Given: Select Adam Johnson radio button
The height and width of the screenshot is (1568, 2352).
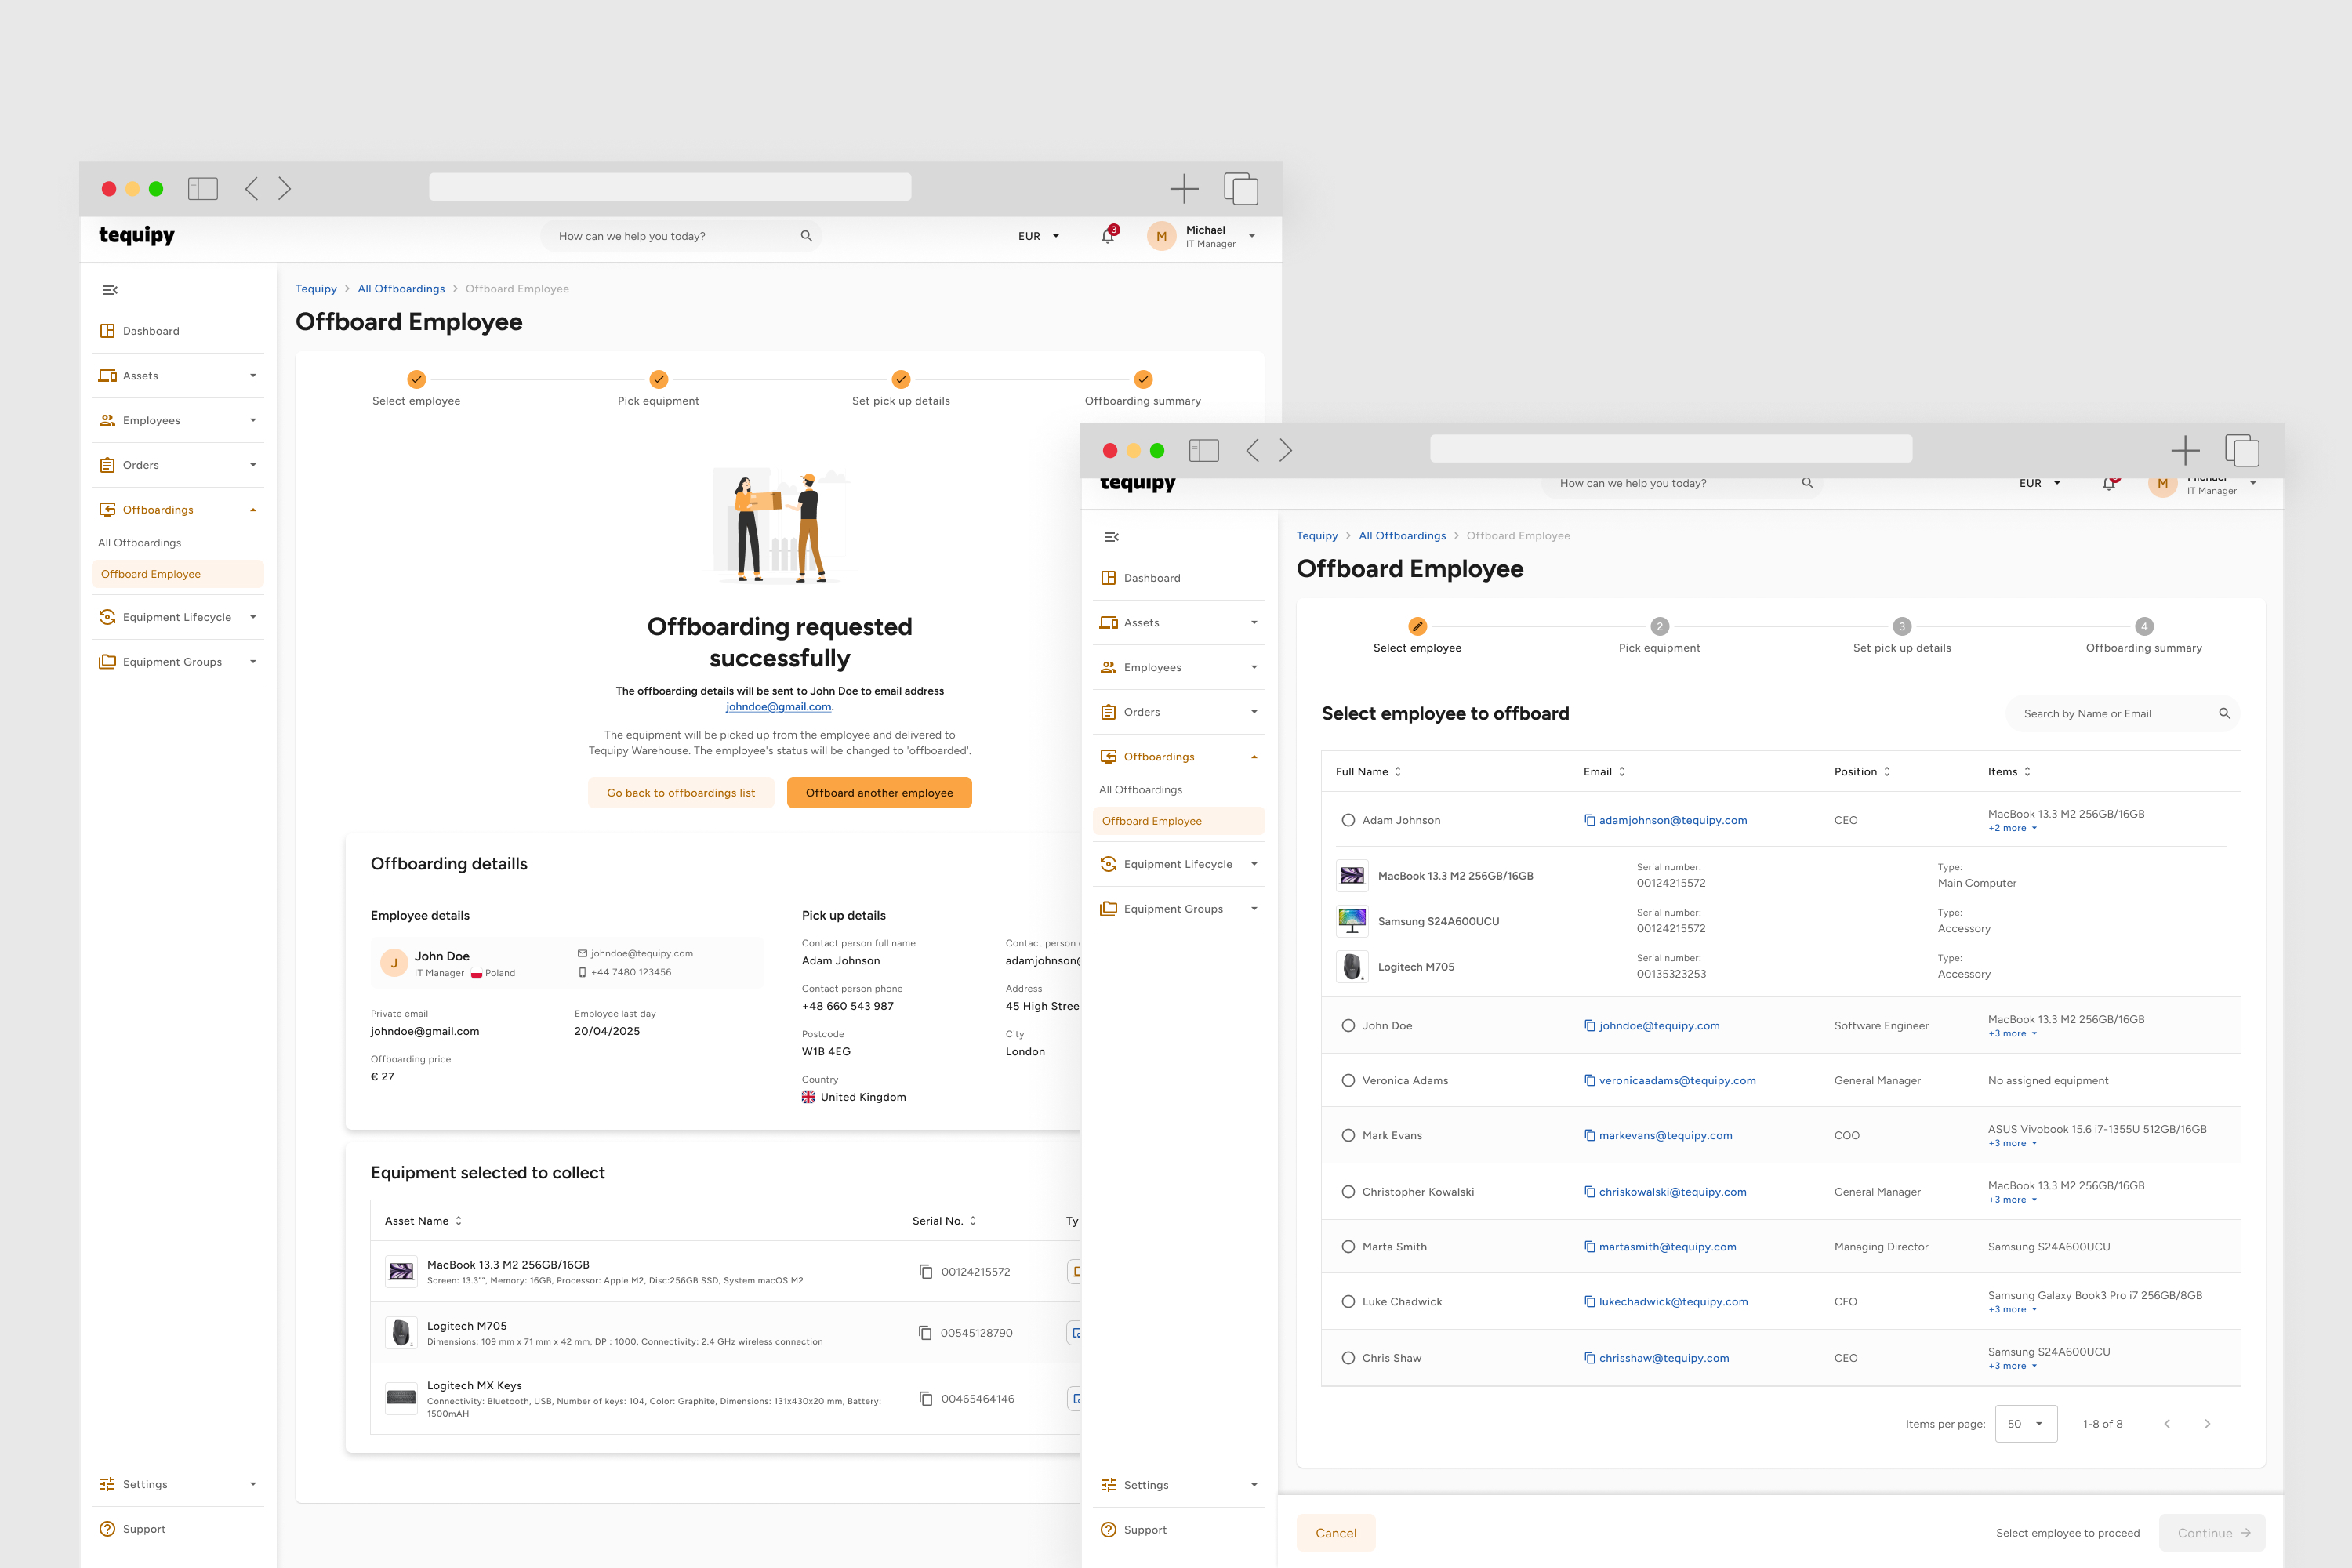Looking at the screenshot, I should (x=1348, y=820).
